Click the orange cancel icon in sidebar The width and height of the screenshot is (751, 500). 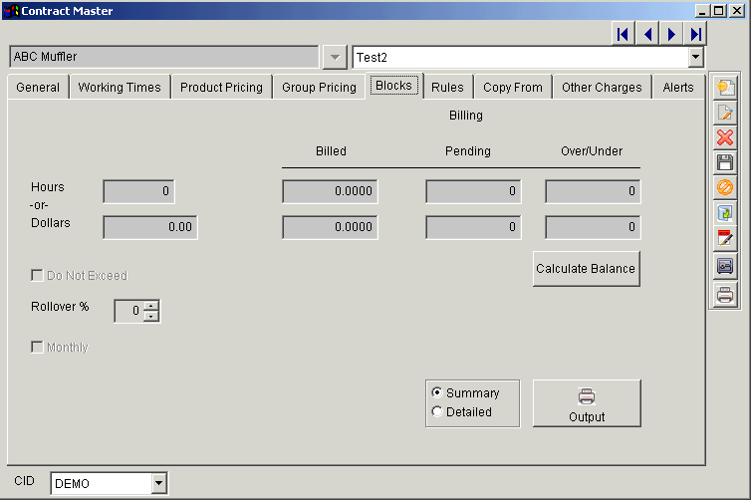(x=725, y=187)
